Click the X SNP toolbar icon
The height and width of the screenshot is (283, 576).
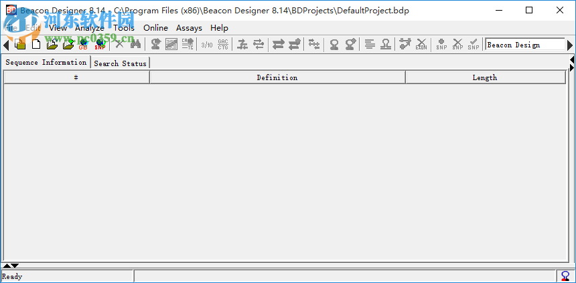(x=457, y=44)
